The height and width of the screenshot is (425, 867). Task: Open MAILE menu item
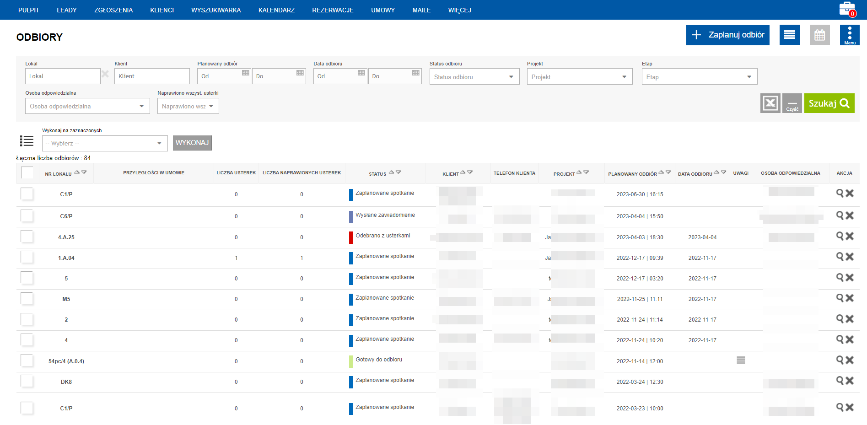(x=421, y=10)
